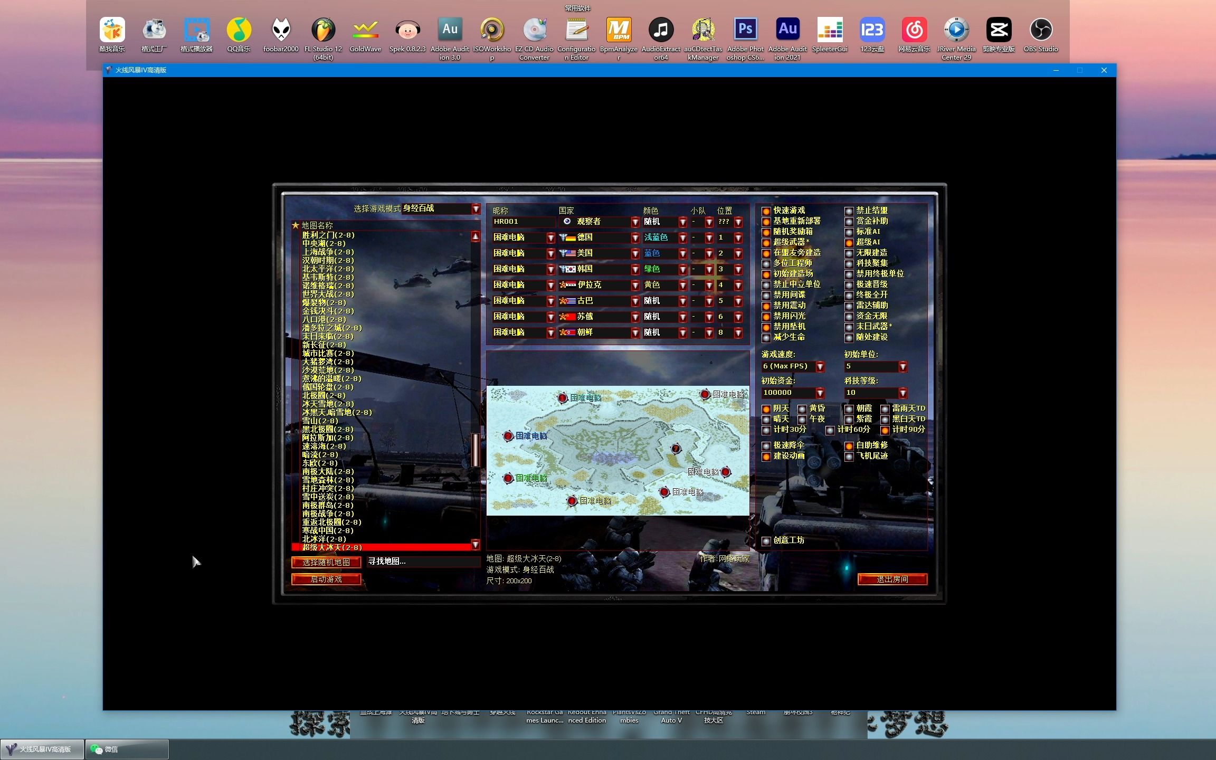
Task: Open the 游戏速度 dropdown
Action: 820,366
